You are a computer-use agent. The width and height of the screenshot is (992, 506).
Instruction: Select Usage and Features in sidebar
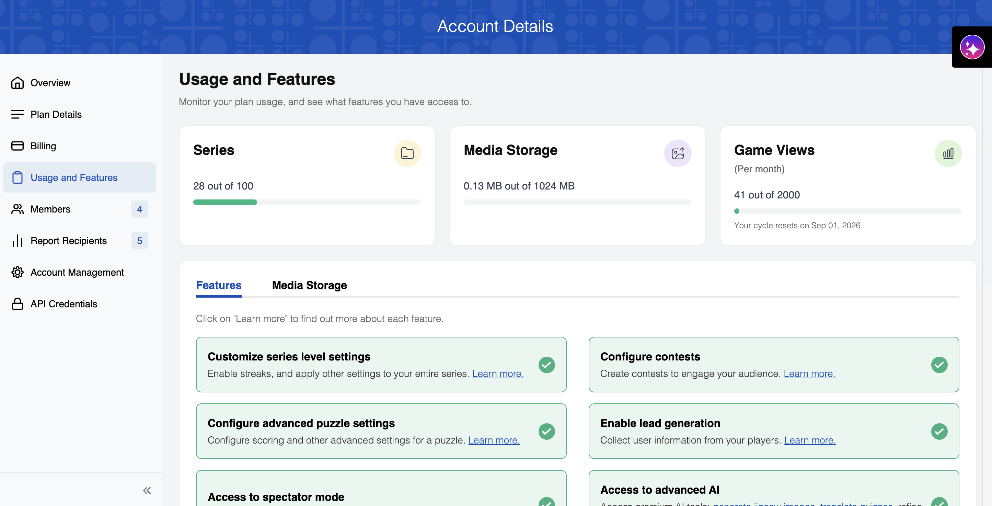tap(80, 177)
